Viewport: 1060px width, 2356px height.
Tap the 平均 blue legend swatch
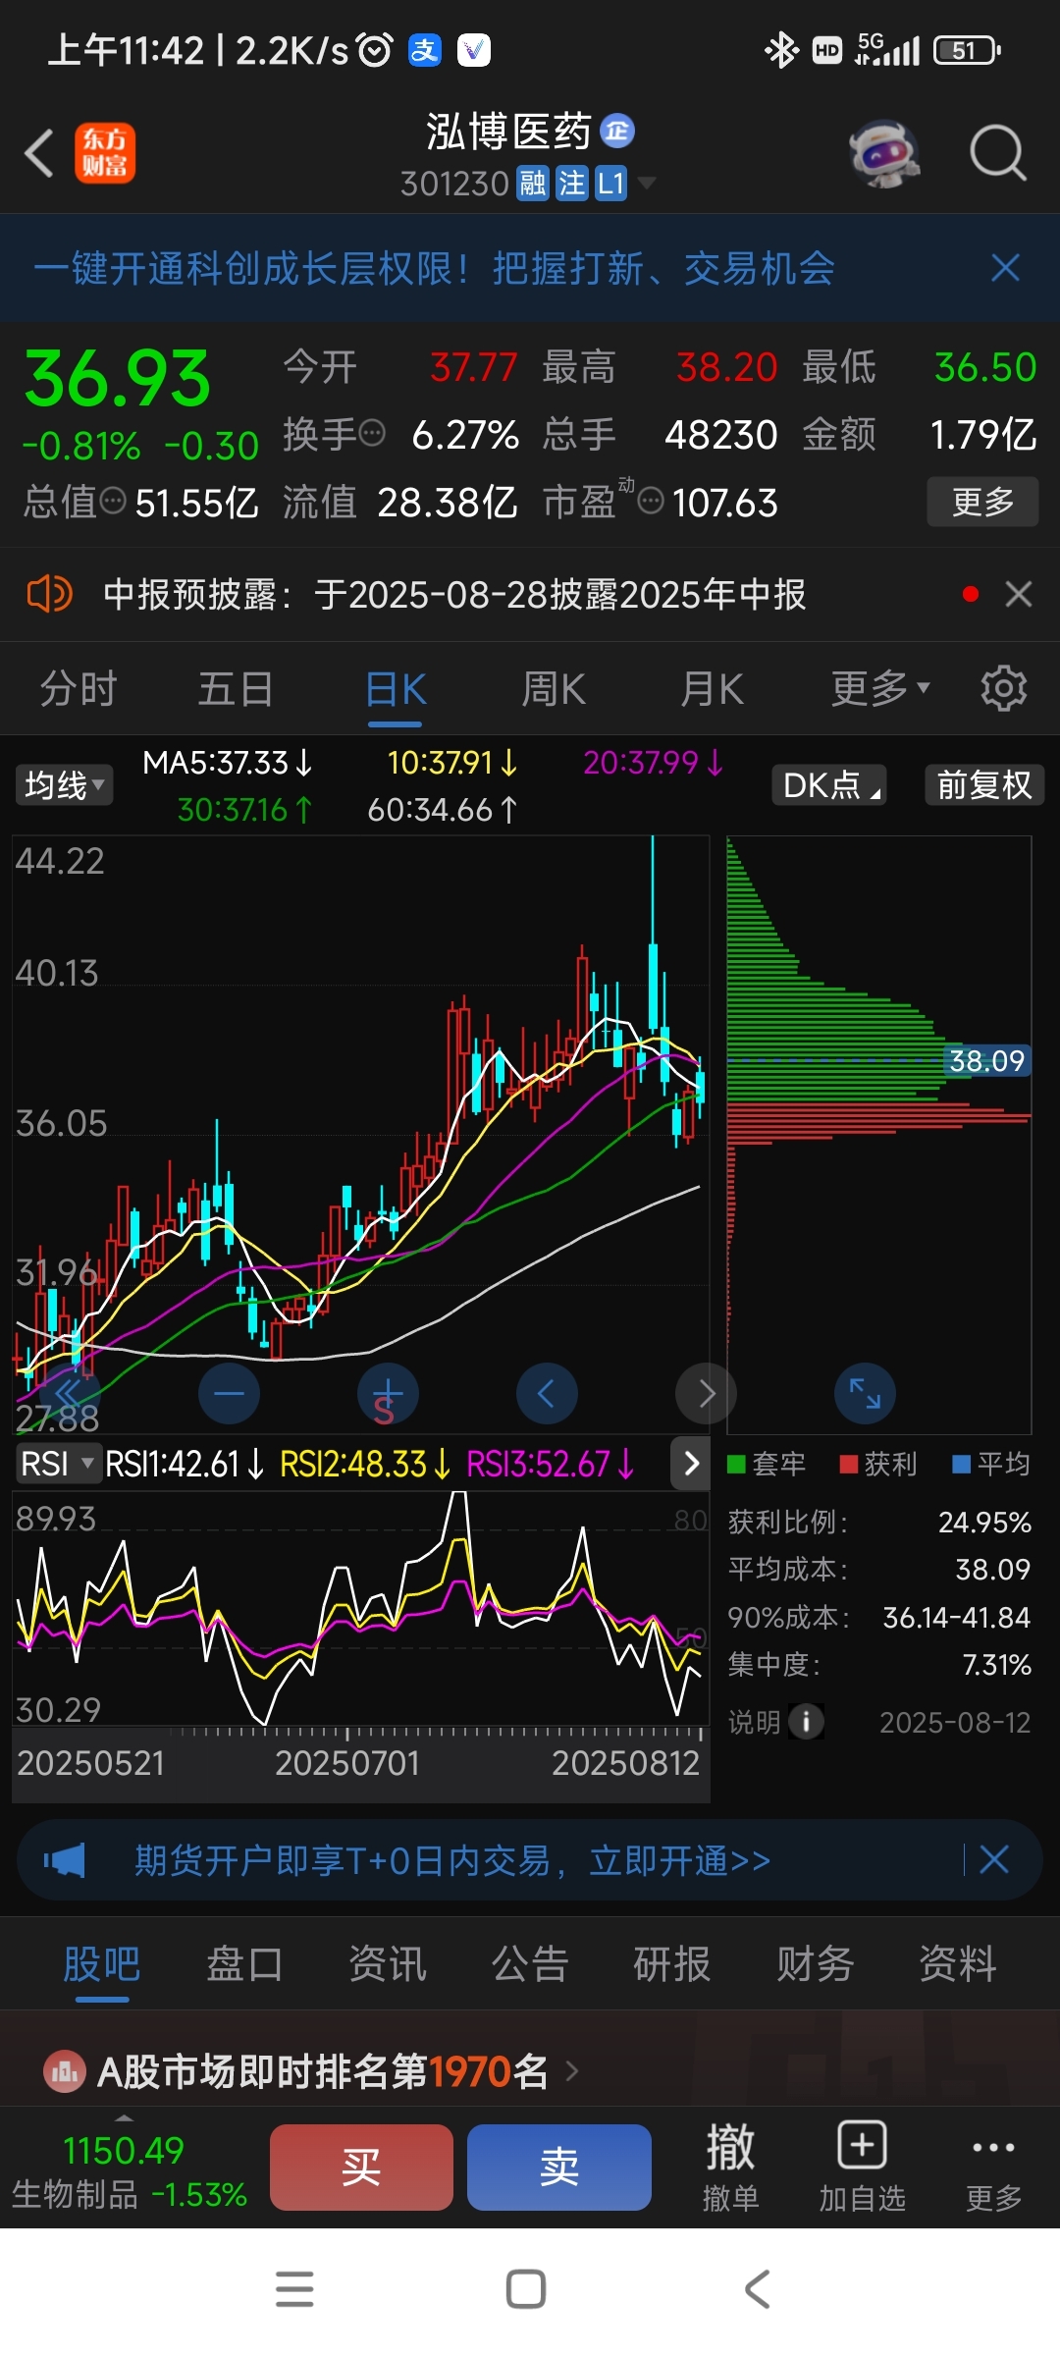(x=962, y=1464)
